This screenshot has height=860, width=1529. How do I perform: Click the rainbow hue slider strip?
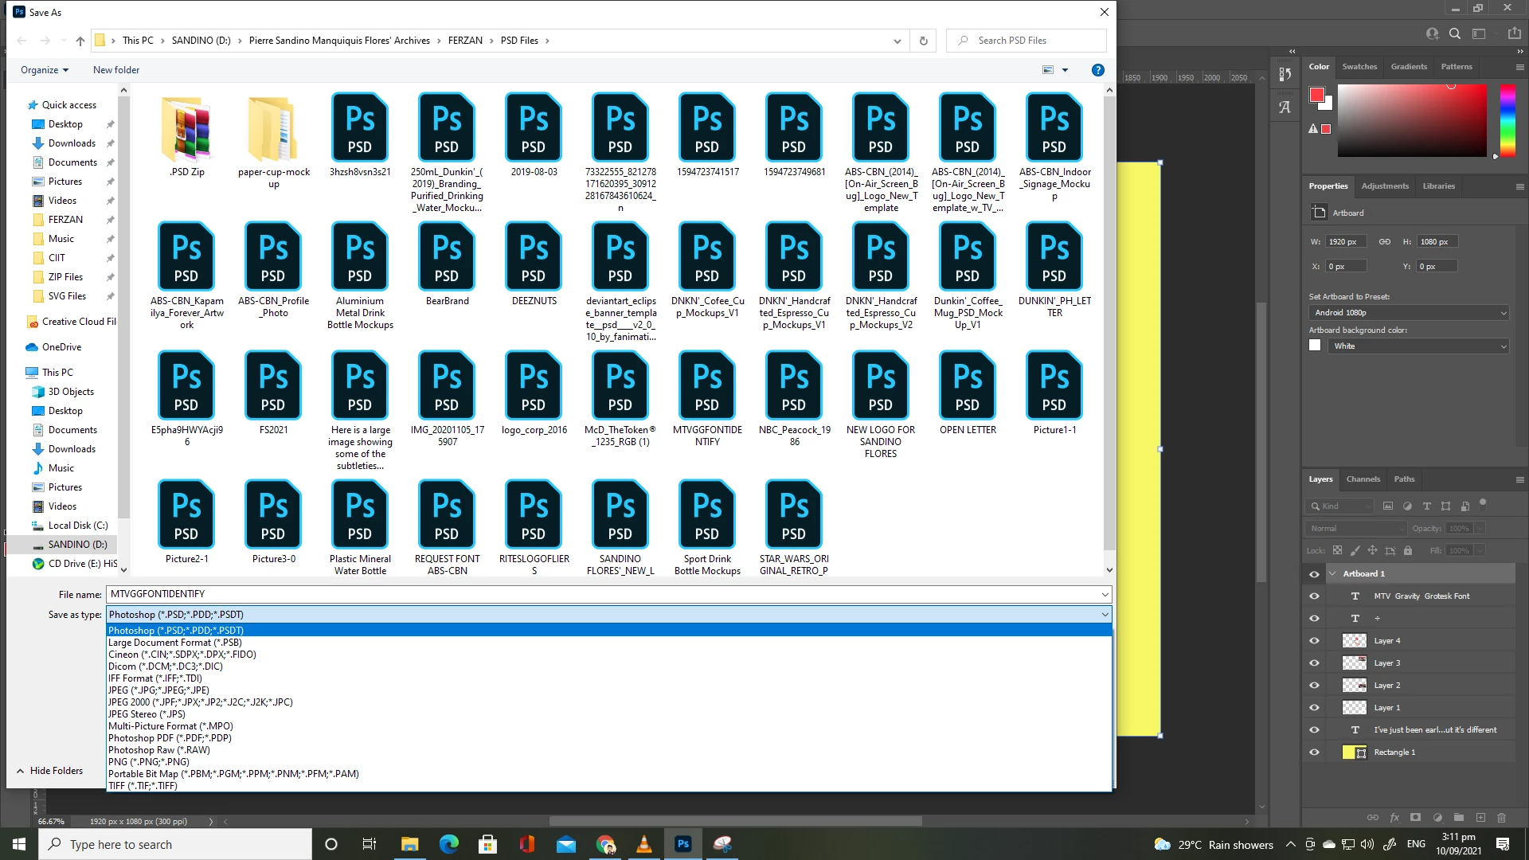[x=1507, y=119]
